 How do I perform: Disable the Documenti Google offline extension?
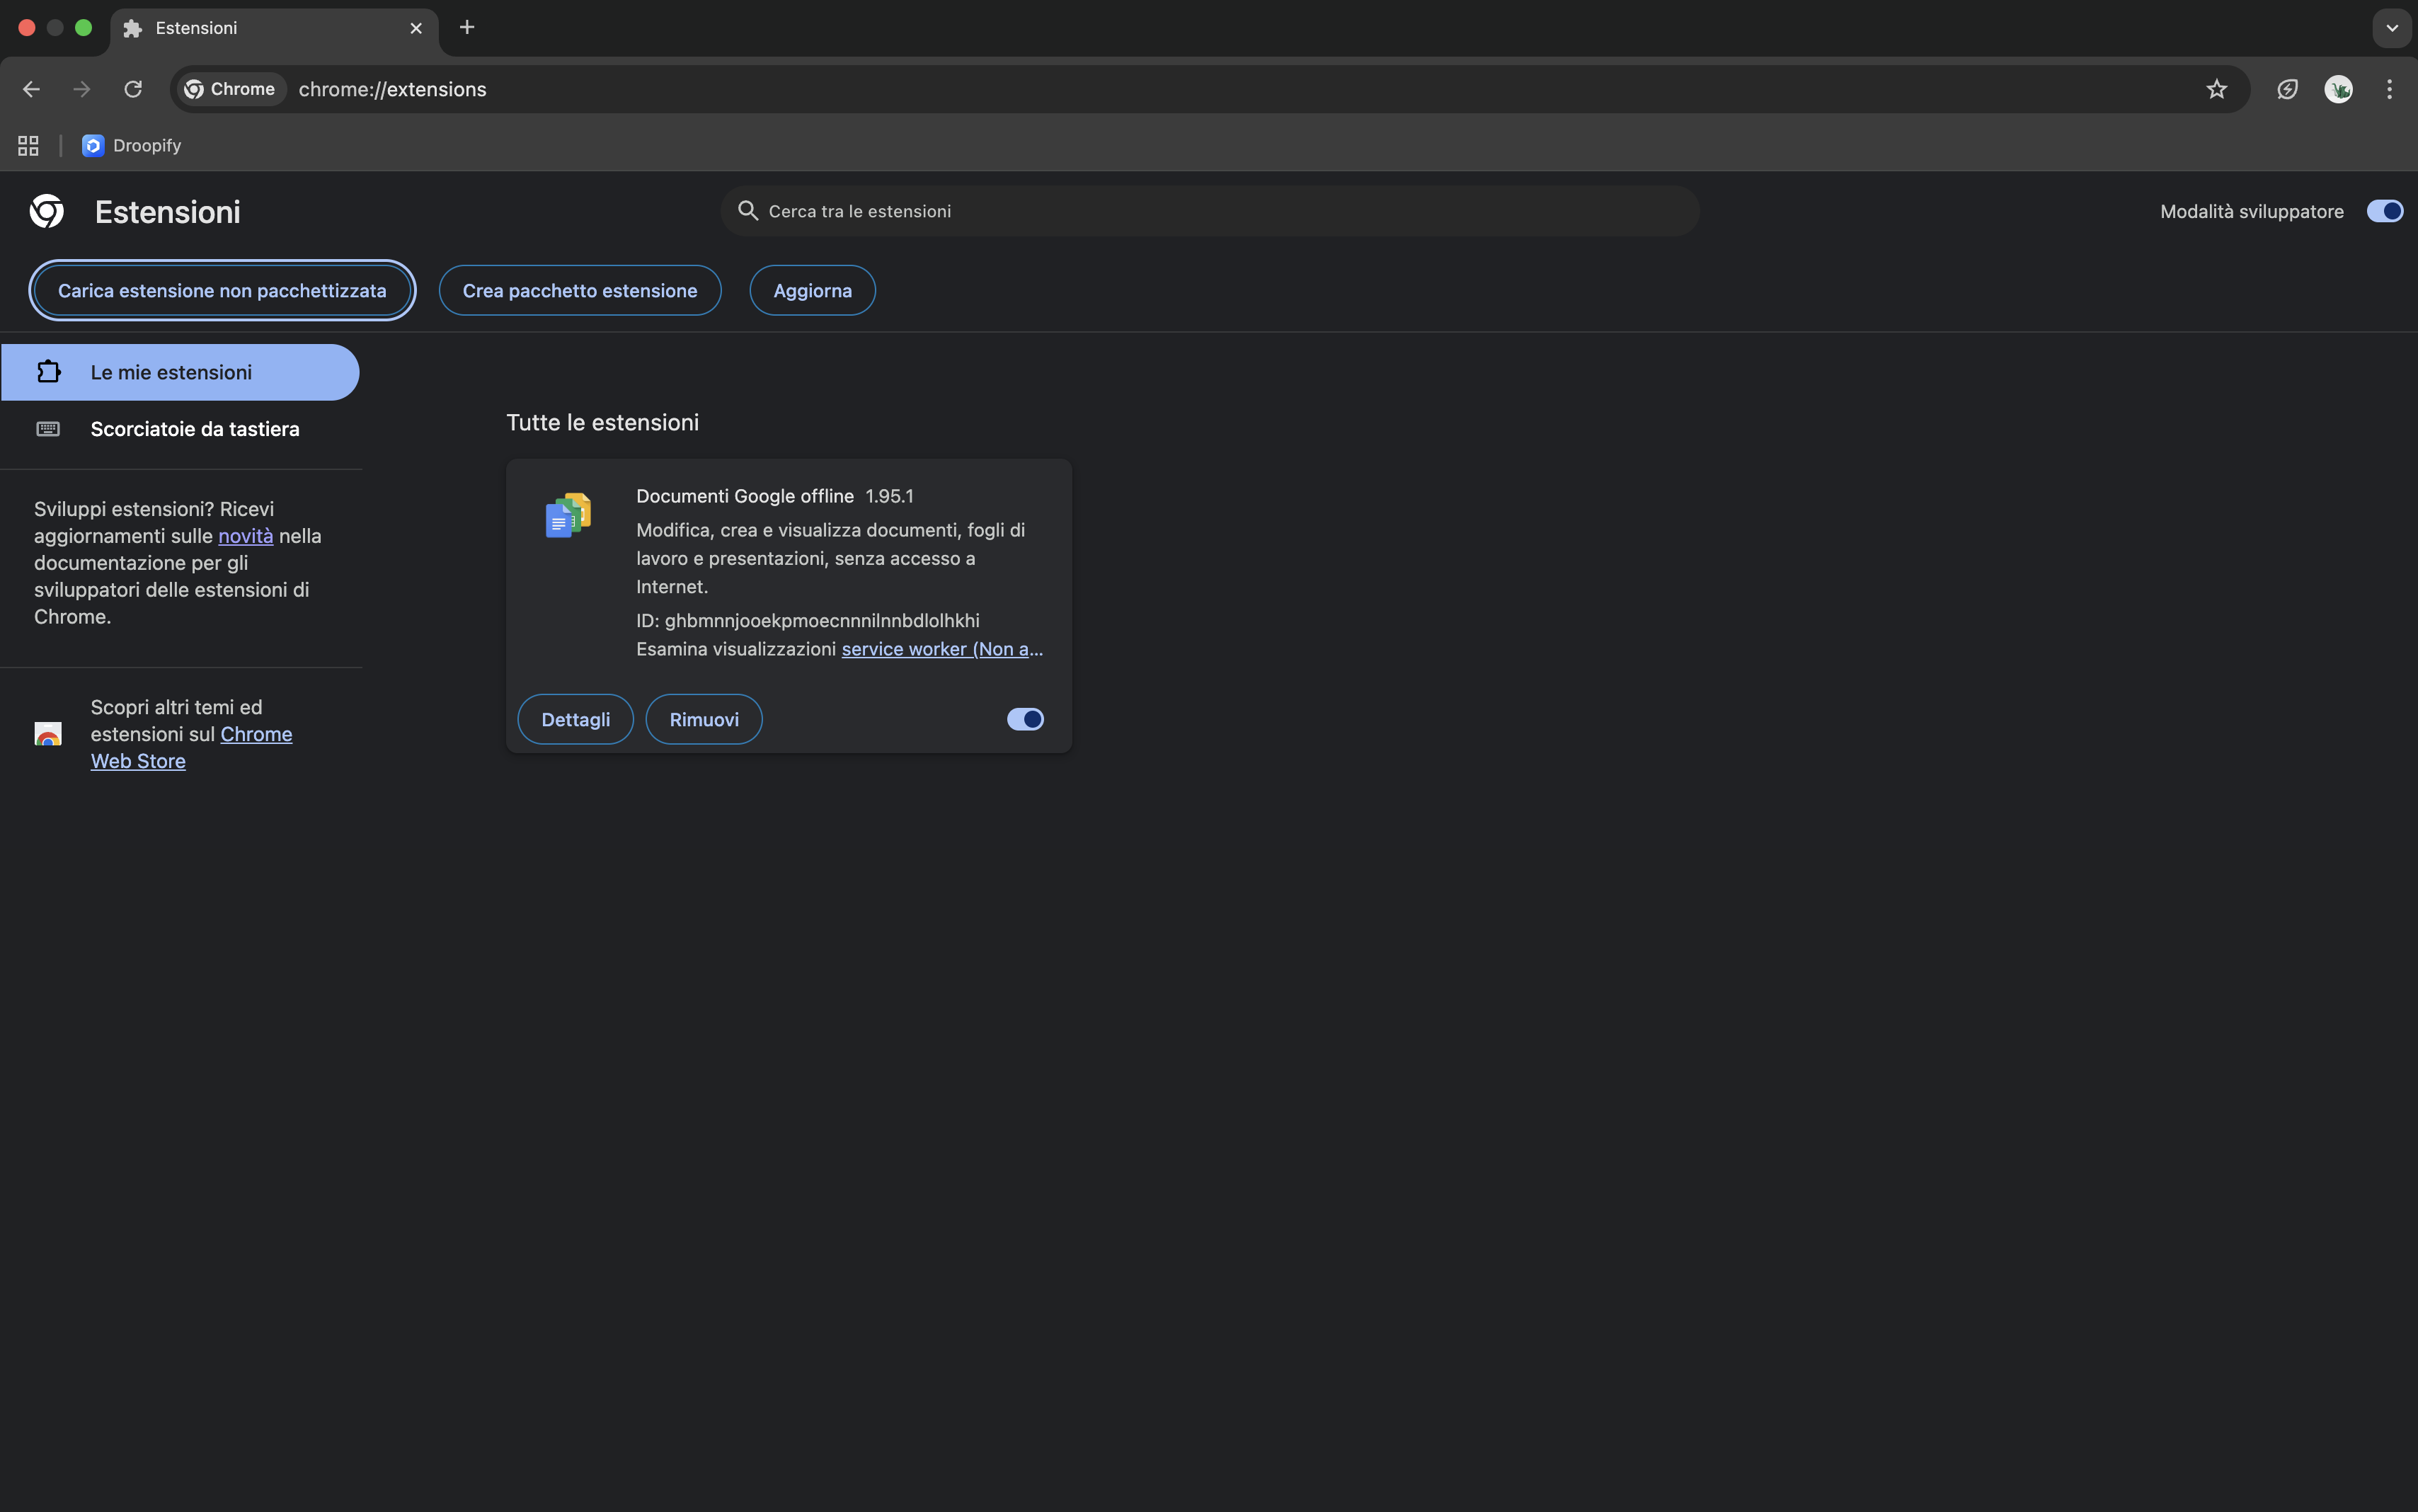click(x=1025, y=719)
